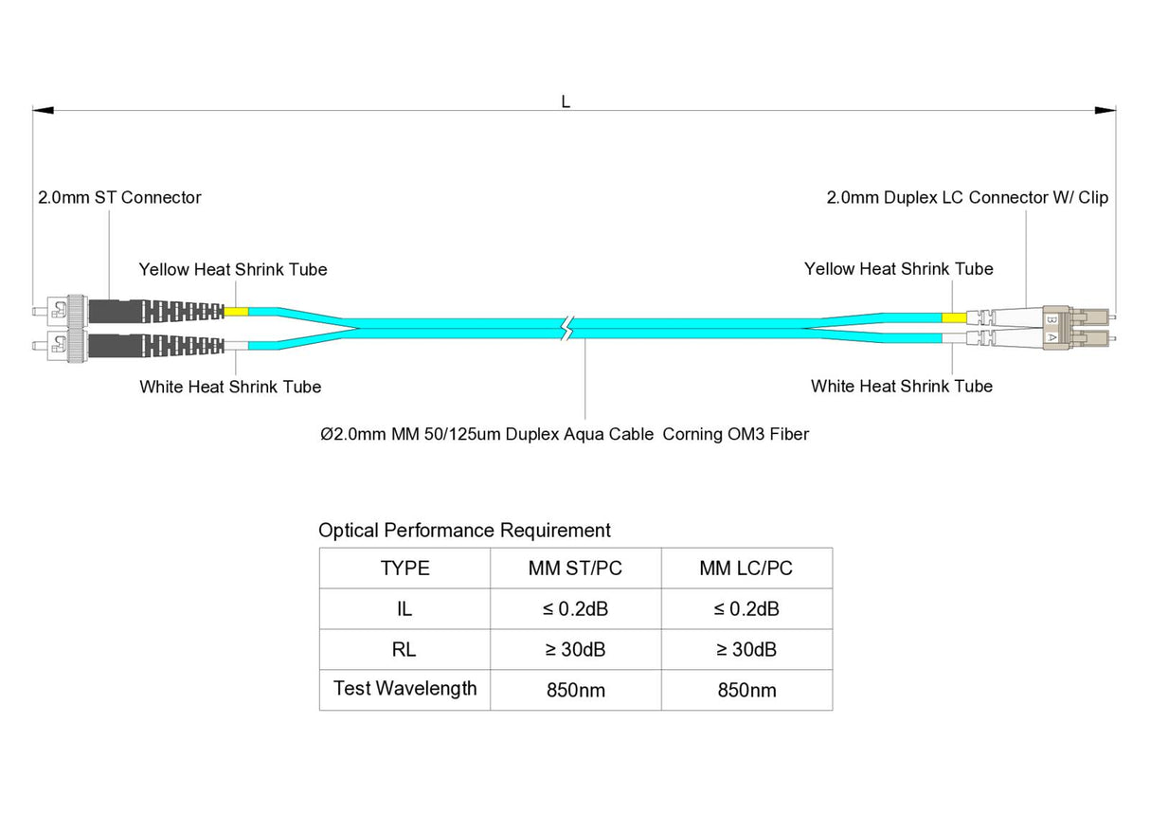The height and width of the screenshot is (813, 1150).
Task: Click the left dimension arrowhead
Action: 43,108
